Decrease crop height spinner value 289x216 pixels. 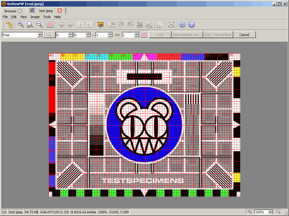click(x=137, y=36)
